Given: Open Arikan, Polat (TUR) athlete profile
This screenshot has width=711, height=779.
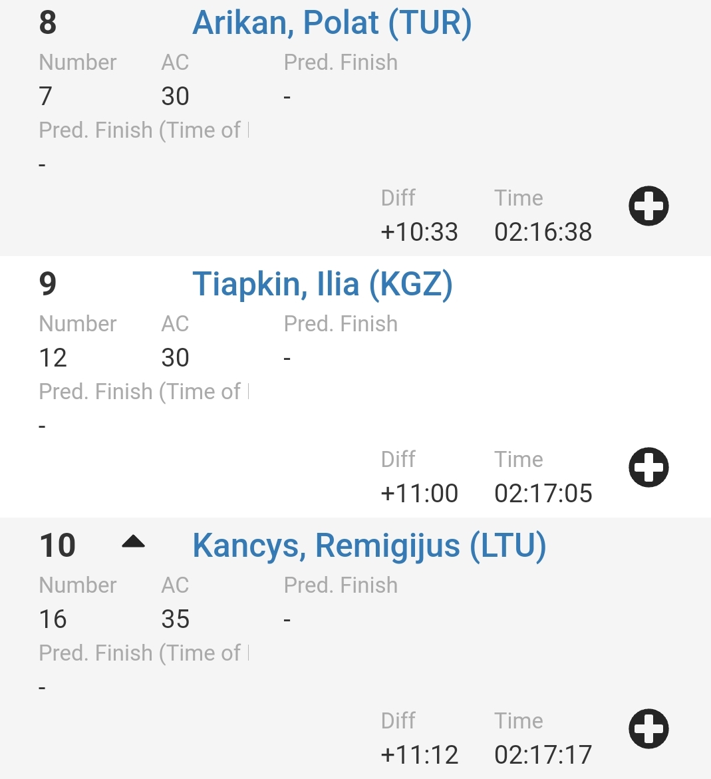Looking at the screenshot, I should (332, 23).
